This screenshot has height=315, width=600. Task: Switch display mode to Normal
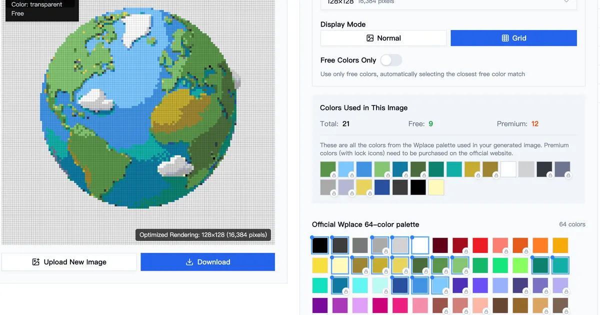(x=383, y=38)
